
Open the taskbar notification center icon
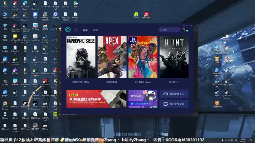coord(251,140)
